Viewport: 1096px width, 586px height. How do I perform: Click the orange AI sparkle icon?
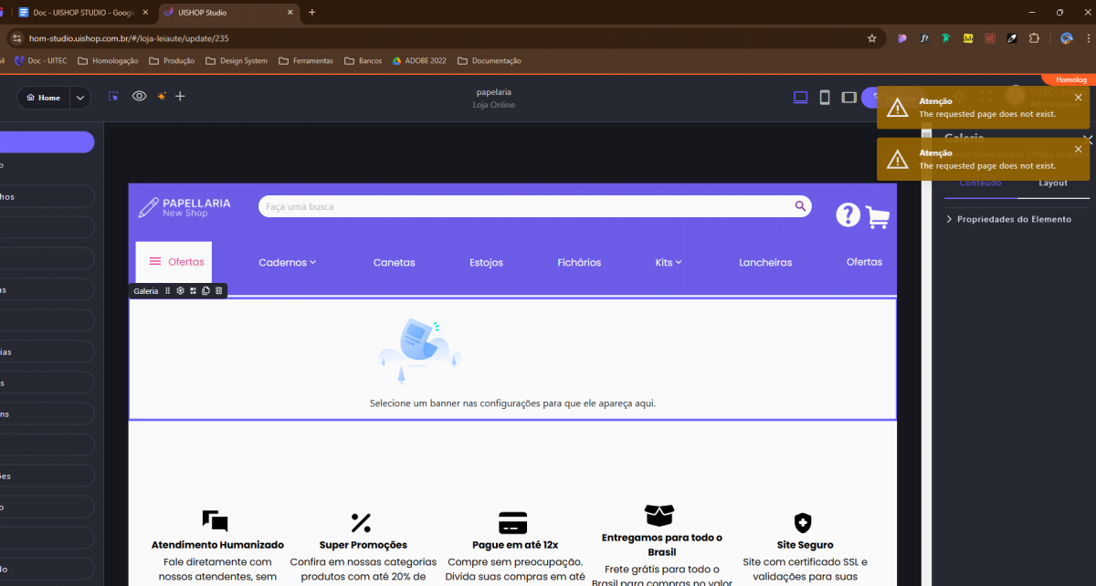point(161,97)
